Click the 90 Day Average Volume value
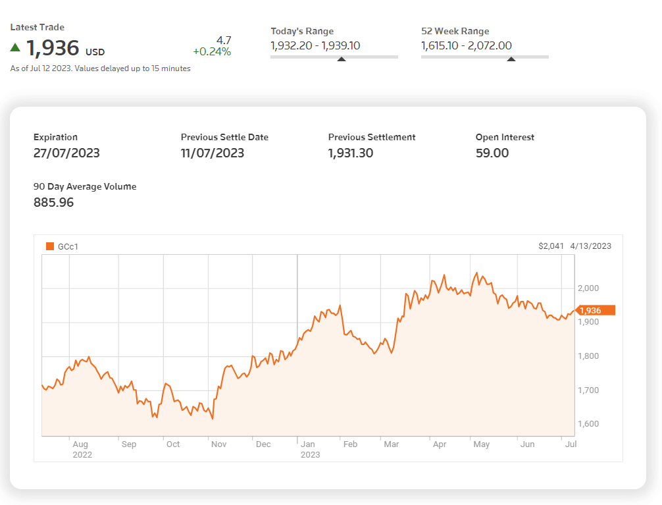The image size is (662, 505). tap(54, 203)
